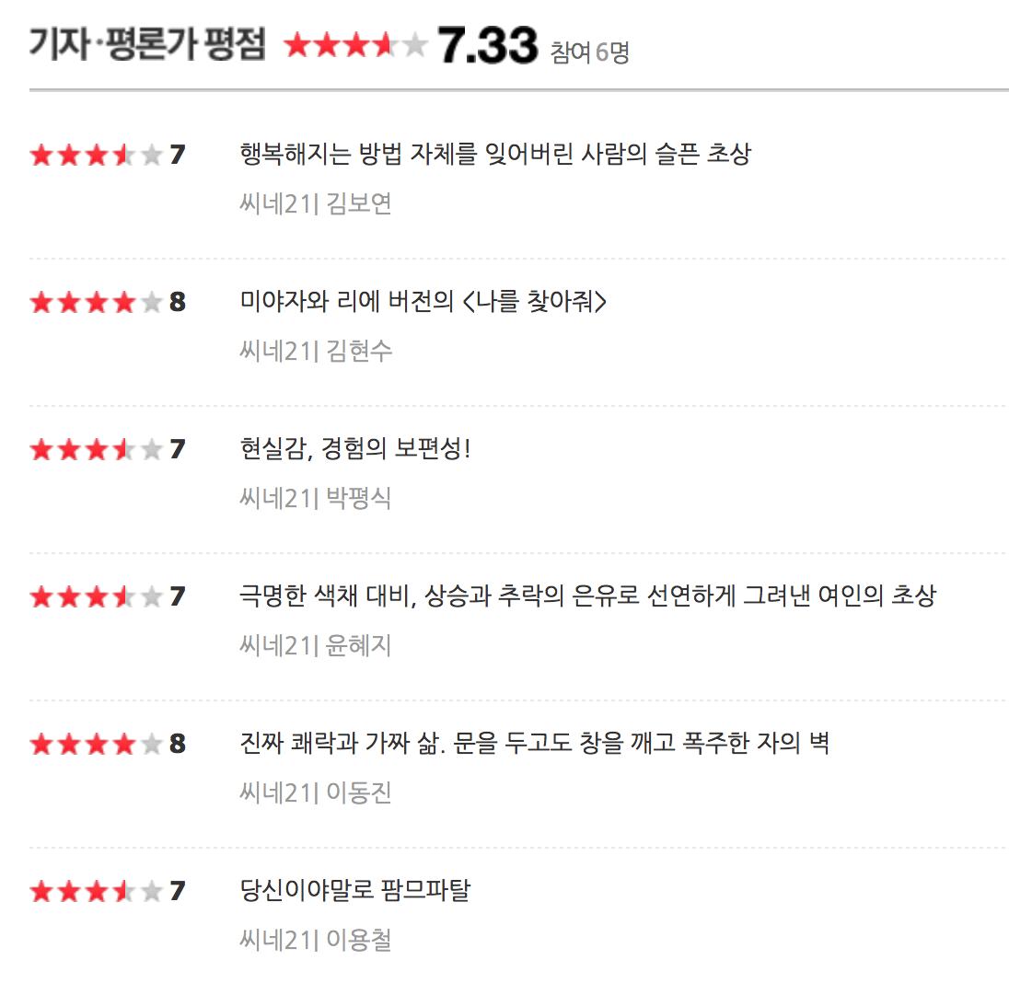The height and width of the screenshot is (983, 1009).
Task: Click star rating beside 박평식's review
Action: tap(96, 449)
